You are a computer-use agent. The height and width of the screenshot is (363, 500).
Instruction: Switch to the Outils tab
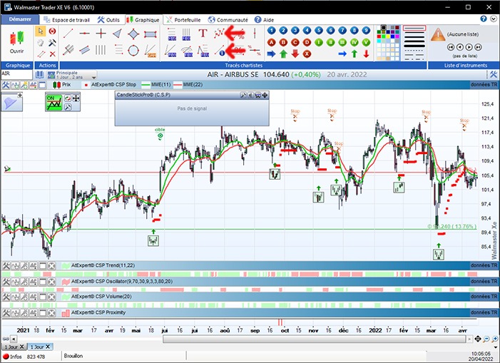click(108, 20)
